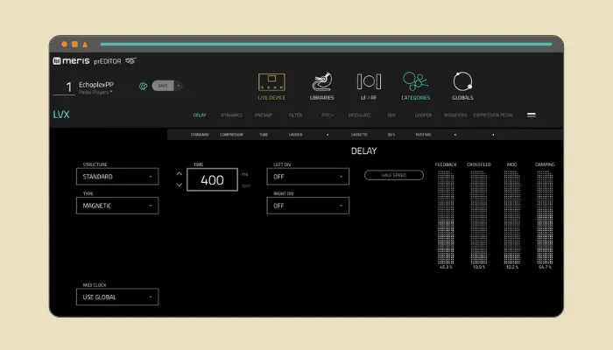
Task: Click the delay Time value 400 field
Action: (212, 179)
